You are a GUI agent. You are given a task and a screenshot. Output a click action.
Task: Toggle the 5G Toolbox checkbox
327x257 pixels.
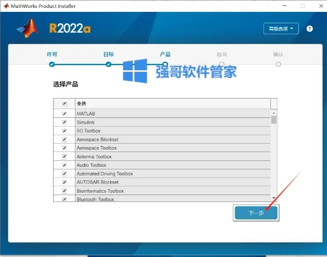tap(65, 131)
